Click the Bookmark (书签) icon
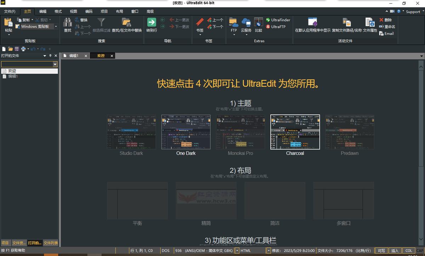 click(200, 23)
